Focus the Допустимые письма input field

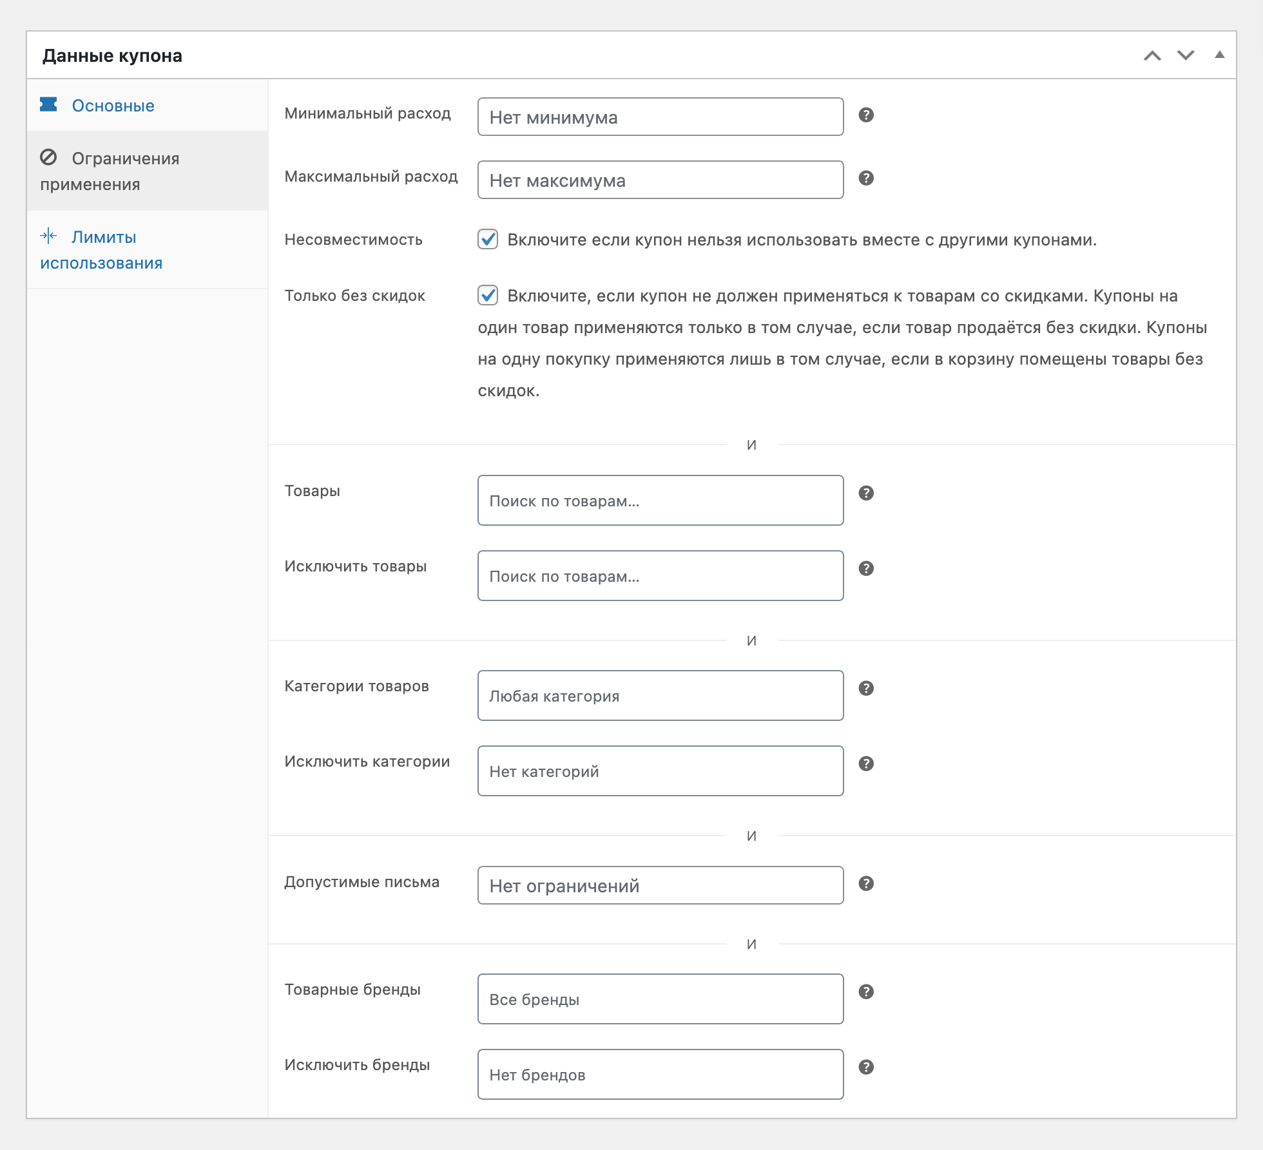click(660, 885)
